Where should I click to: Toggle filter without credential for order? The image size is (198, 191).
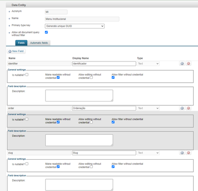pos(113,122)
